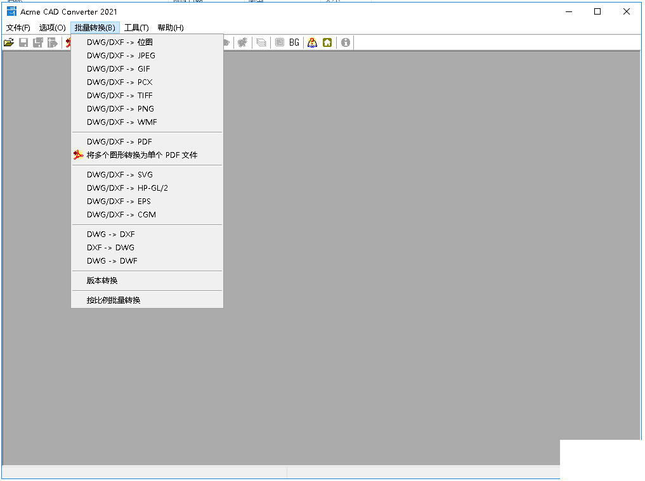Choose DWG/DXF -> JPEG conversion
Screen dimensions: 645x481
(x=147, y=56)
